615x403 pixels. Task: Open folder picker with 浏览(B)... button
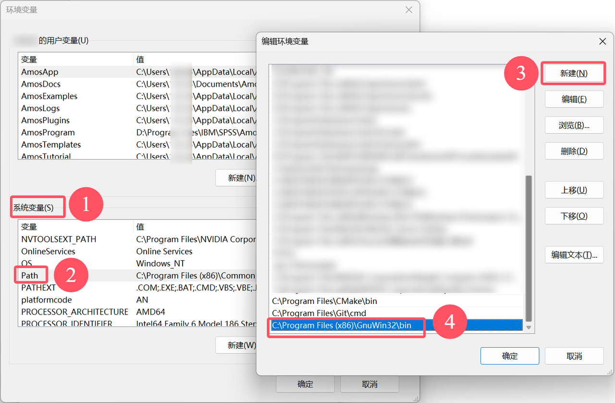pyautogui.click(x=574, y=125)
